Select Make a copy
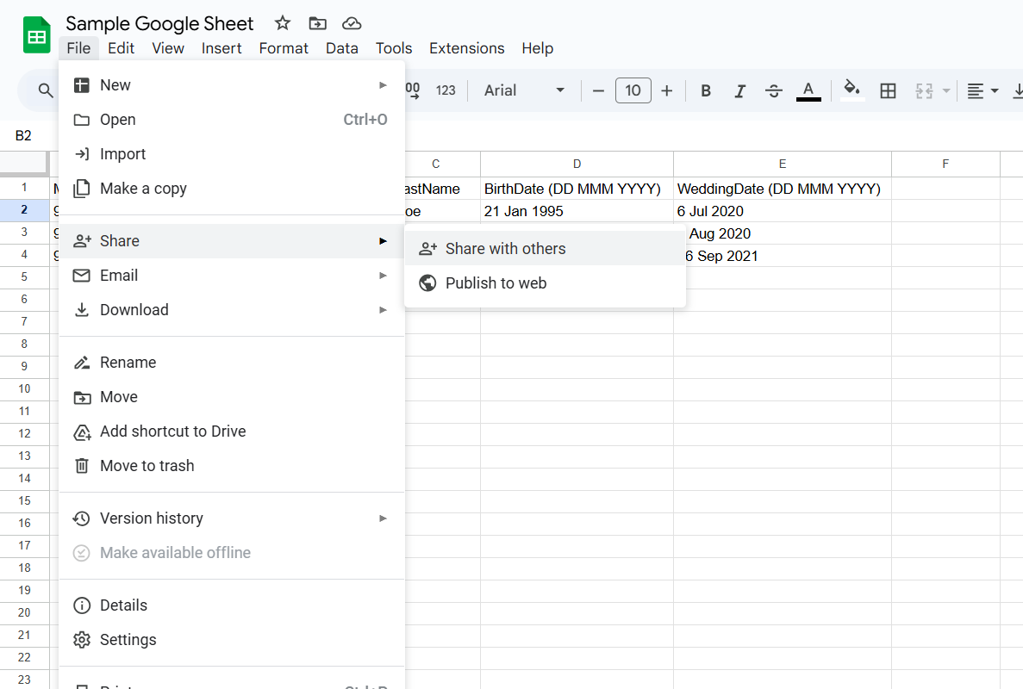The image size is (1023, 689). pos(232,189)
